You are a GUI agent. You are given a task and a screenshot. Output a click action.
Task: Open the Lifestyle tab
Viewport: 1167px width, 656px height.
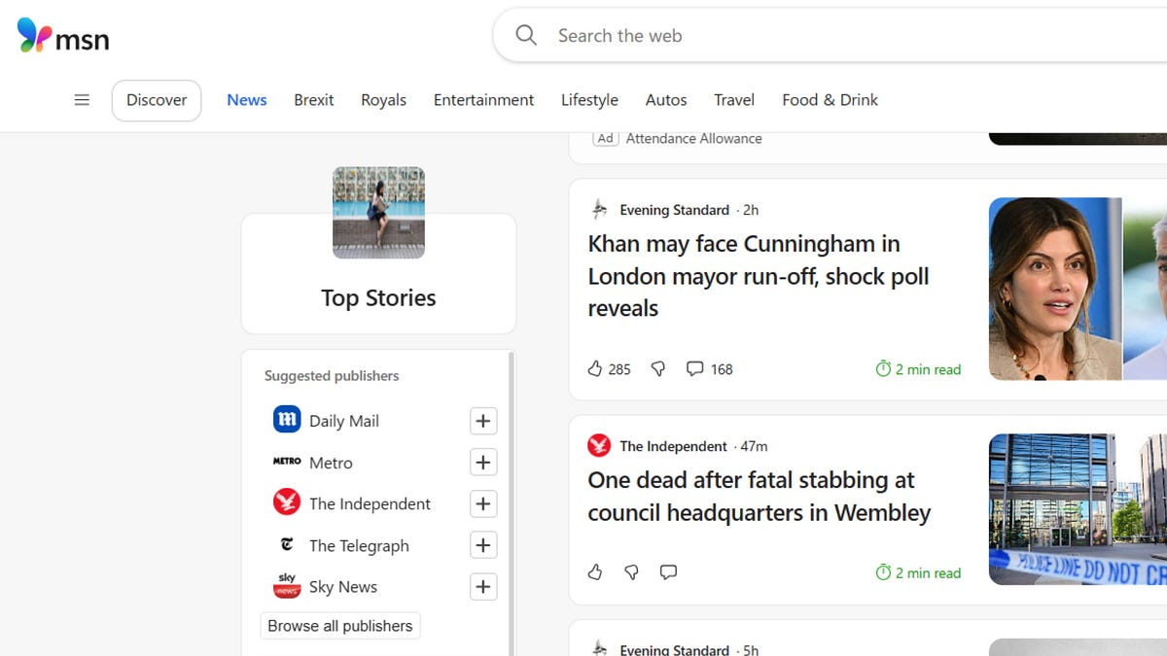(589, 100)
